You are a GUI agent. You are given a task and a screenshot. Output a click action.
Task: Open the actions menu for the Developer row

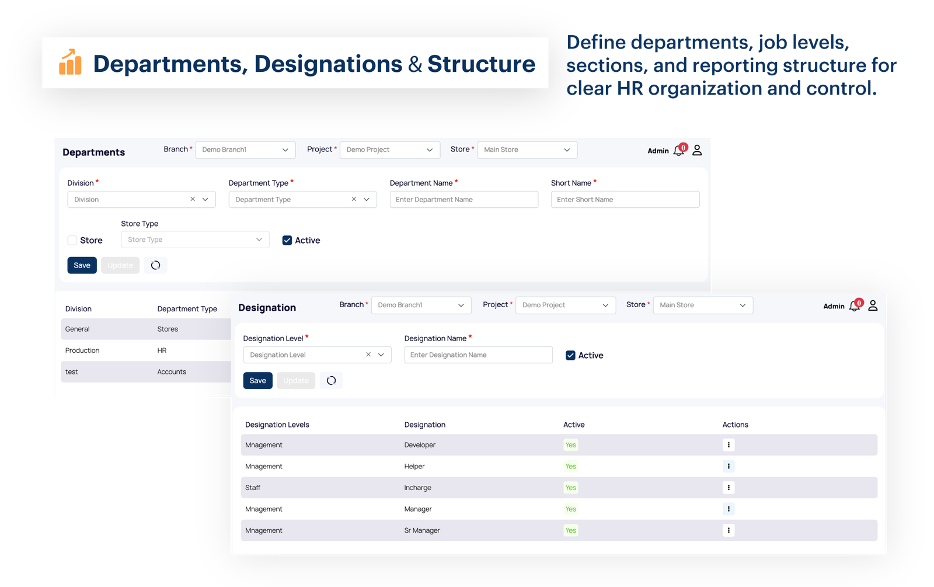[728, 444]
